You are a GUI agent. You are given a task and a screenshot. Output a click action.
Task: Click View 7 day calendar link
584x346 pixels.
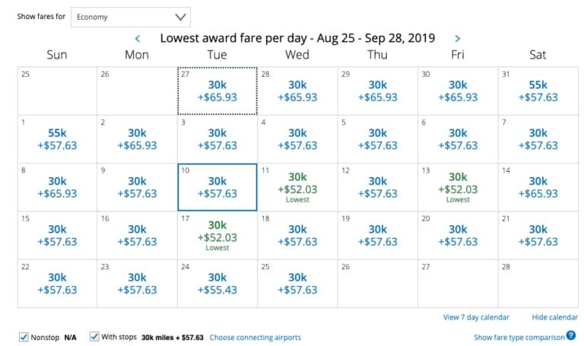coord(476,317)
